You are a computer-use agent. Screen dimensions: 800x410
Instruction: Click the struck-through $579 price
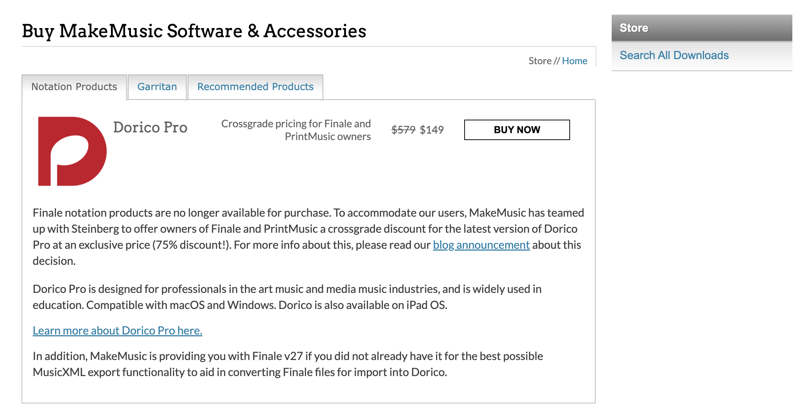coord(403,130)
